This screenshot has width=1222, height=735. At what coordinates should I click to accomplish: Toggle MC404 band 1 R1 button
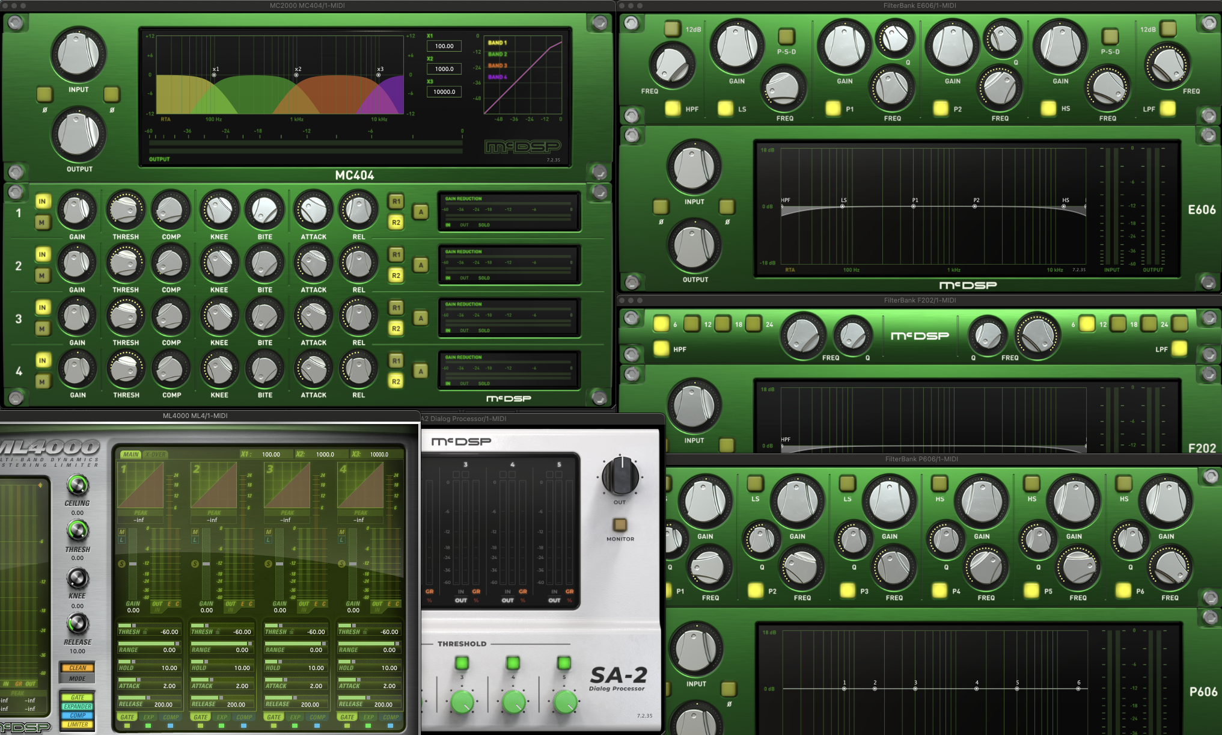coord(396,201)
